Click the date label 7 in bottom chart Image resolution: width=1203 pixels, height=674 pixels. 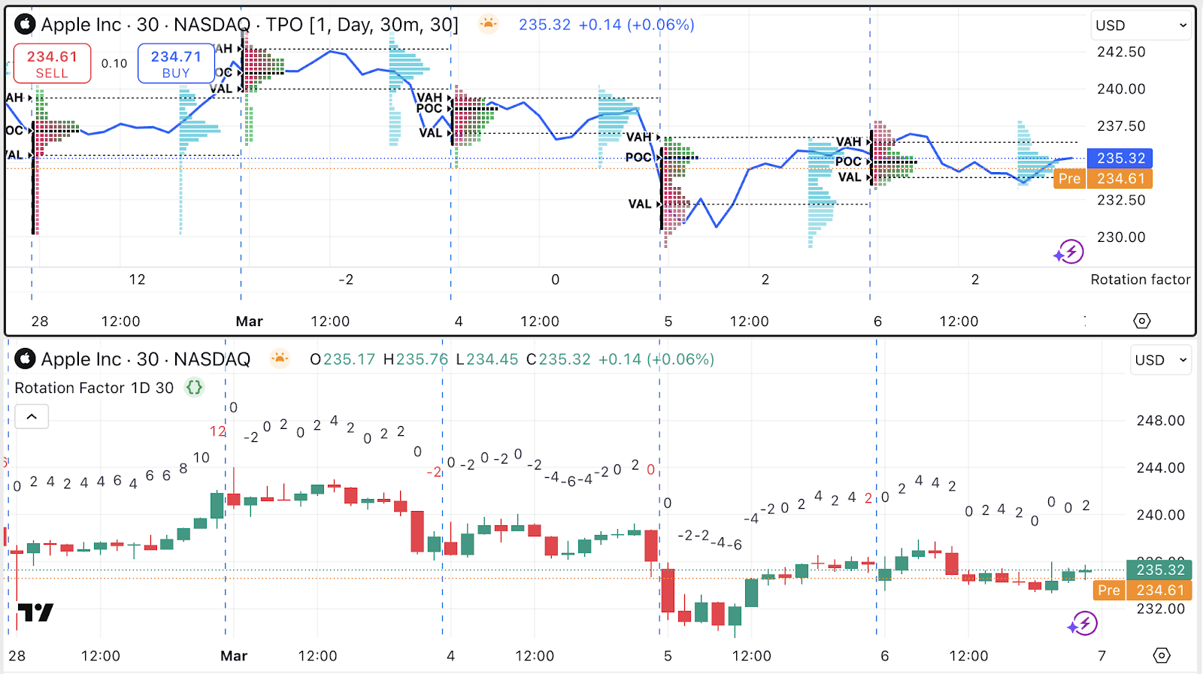pyautogui.click(x=1101, y=656)
